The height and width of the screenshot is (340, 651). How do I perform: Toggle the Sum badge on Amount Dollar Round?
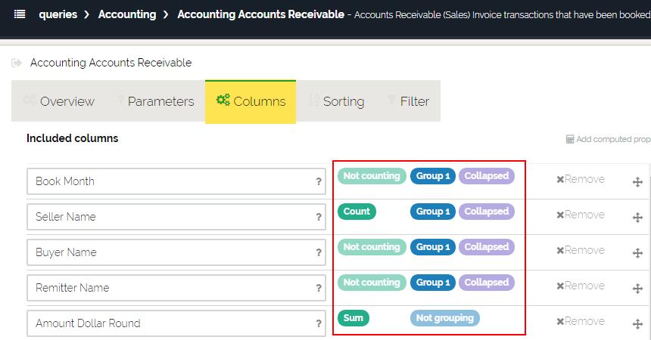coord(354,318)
